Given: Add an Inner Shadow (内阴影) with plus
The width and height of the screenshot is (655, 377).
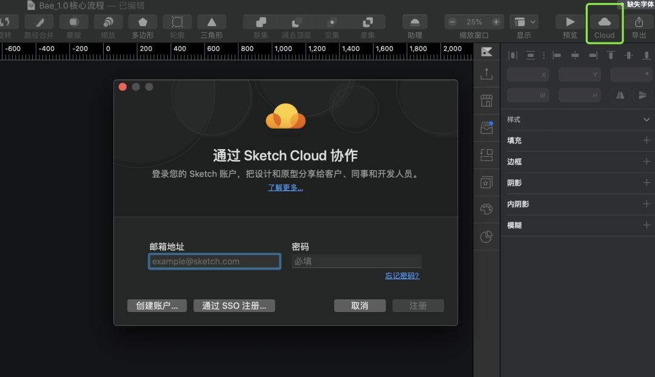Looking at the screenshot, I should point(647,204).
